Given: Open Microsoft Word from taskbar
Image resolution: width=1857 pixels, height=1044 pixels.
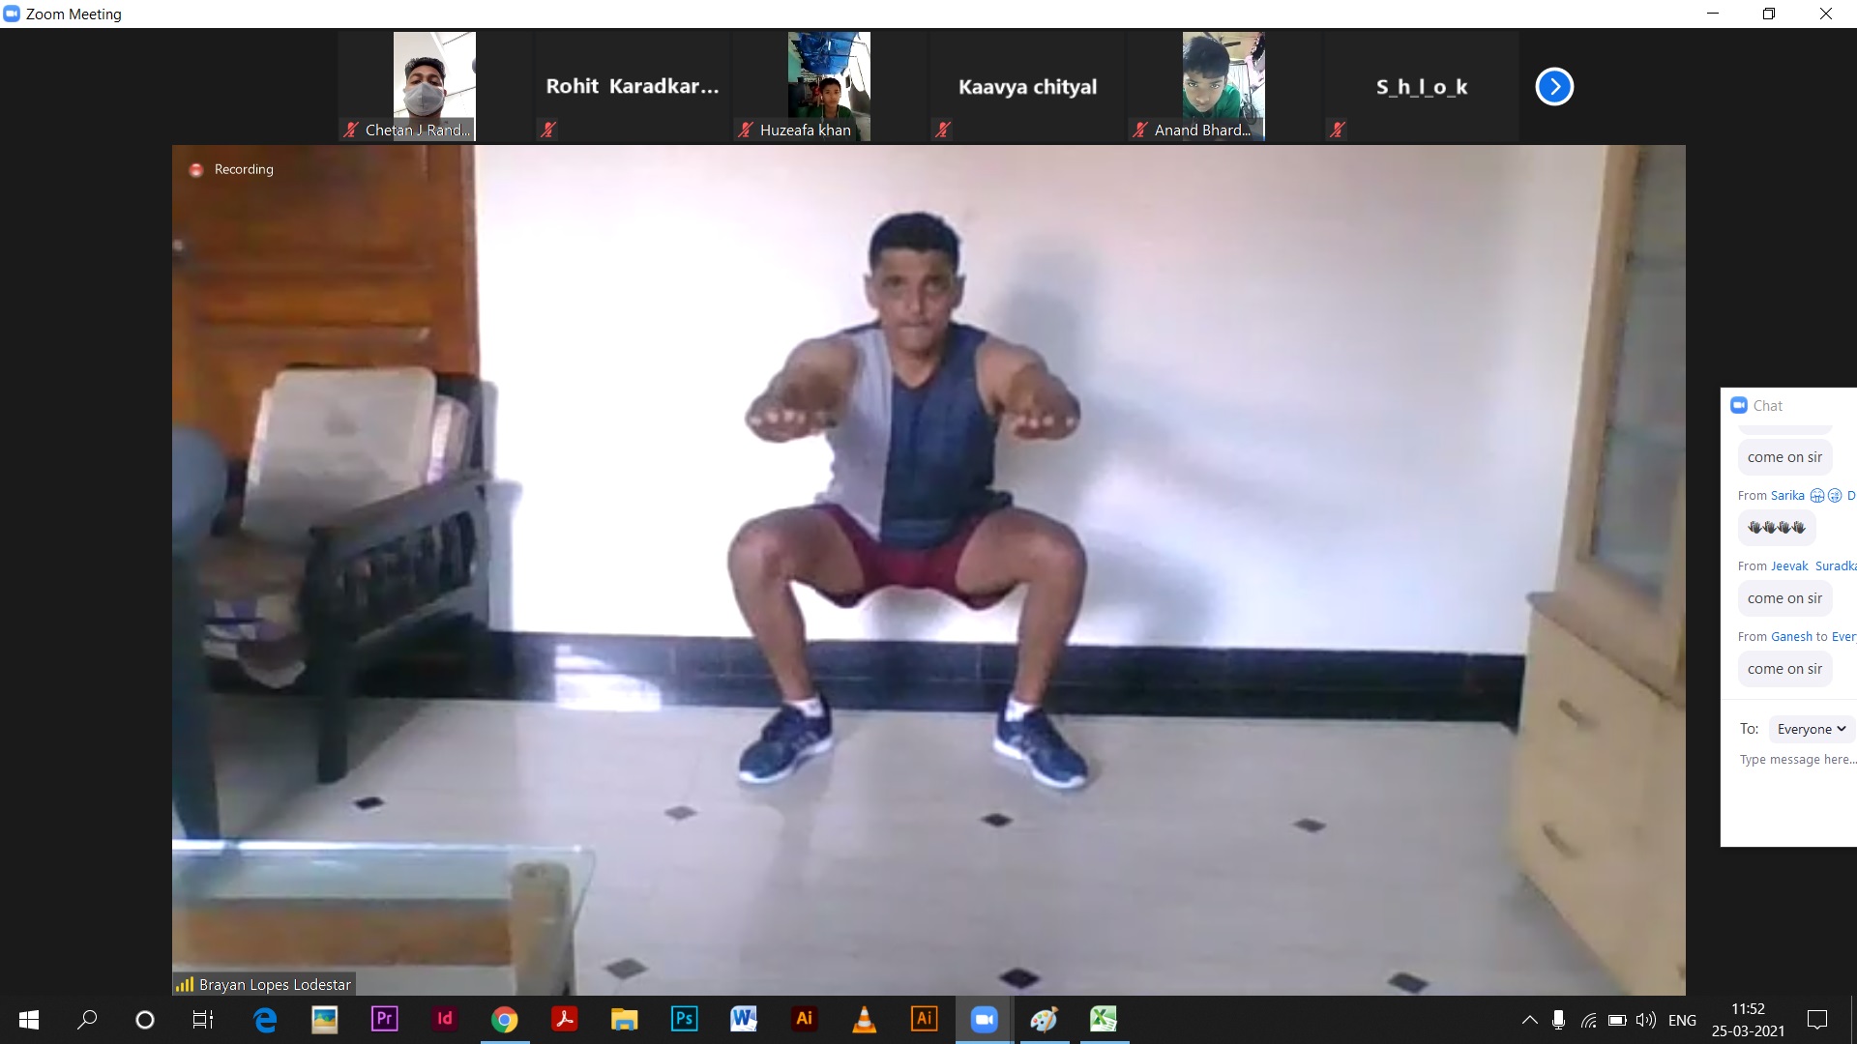Looking at the screenshot, I should pyautogui.click(x=744, y=1020).
